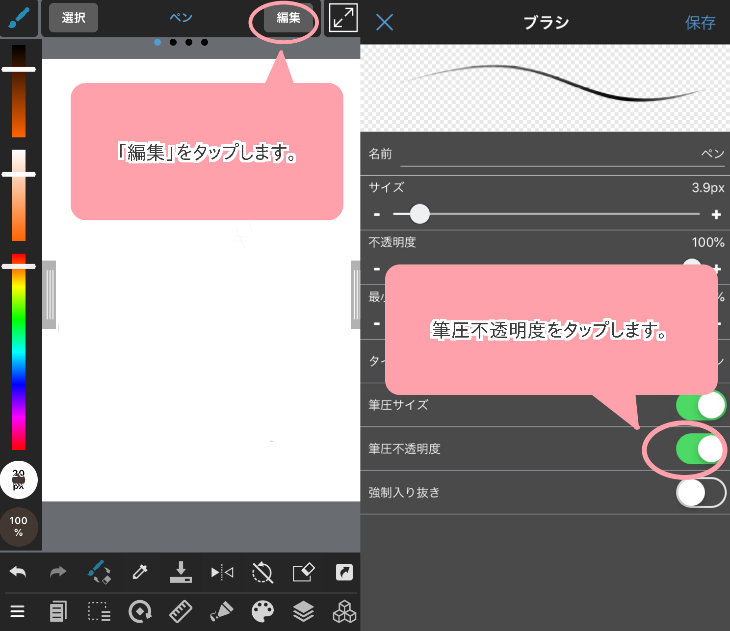Flip the canvas horizontally
This screenshot has width=730, height=631.
pos(222,572)
